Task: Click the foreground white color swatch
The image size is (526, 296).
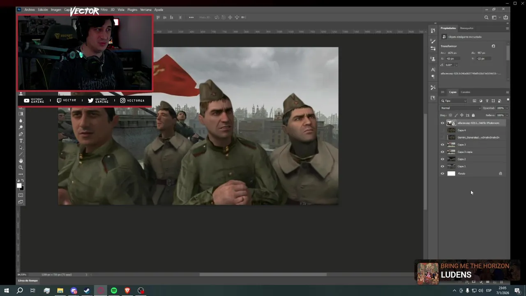Action: click(x=19, y=186)
